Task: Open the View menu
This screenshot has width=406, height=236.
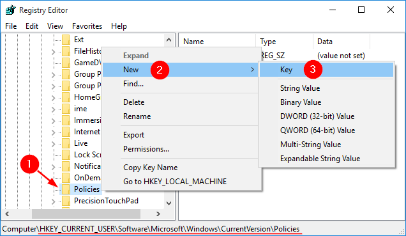Action: 55,26
